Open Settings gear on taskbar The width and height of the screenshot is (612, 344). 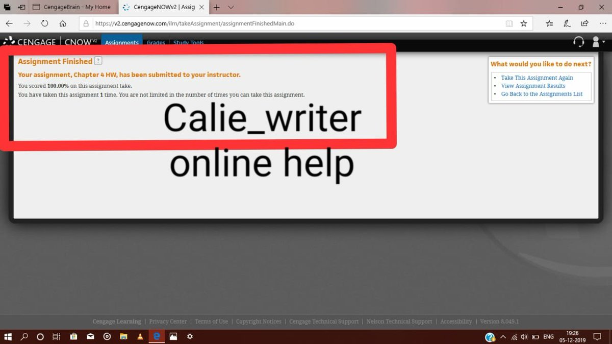190,337
